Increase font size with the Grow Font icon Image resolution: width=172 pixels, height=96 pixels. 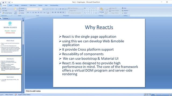coord(44,9)
